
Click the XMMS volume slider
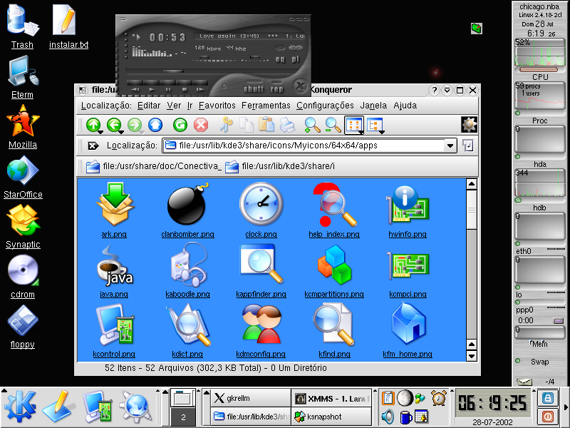(x=204, y=58)
